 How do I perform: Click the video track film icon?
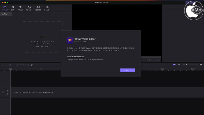pos(3,92)
